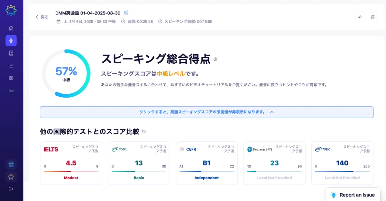
Task: Click the Independent level label
Action: tap(207, 178)
